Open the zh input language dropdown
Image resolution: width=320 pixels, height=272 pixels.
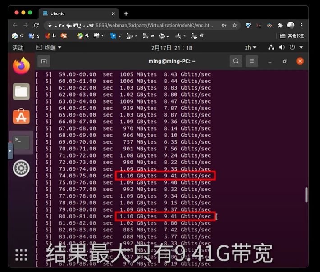tap(251, 48)
